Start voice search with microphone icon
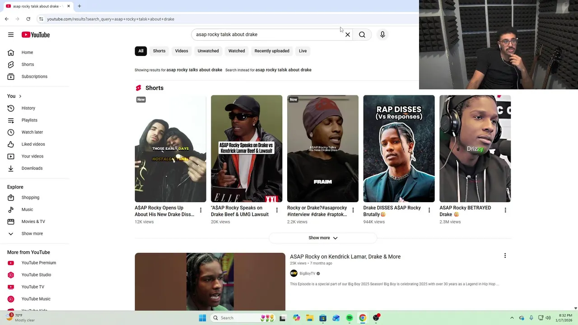The width and height of the screenshot is (578, 325). (382, 35)
